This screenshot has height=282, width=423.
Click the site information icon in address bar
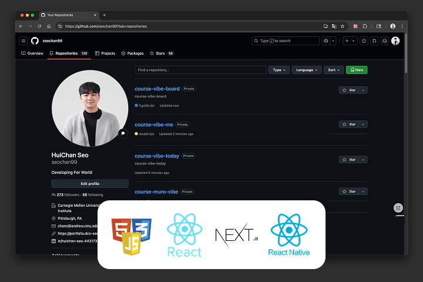tap(60, 26)
